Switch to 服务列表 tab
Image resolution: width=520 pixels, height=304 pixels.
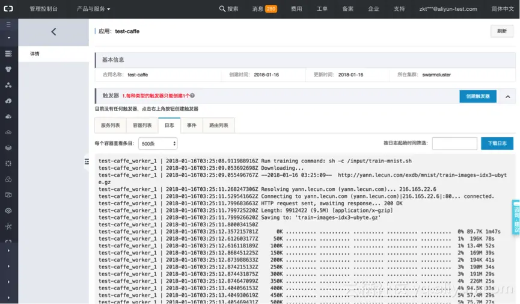[x=111, y=125]
